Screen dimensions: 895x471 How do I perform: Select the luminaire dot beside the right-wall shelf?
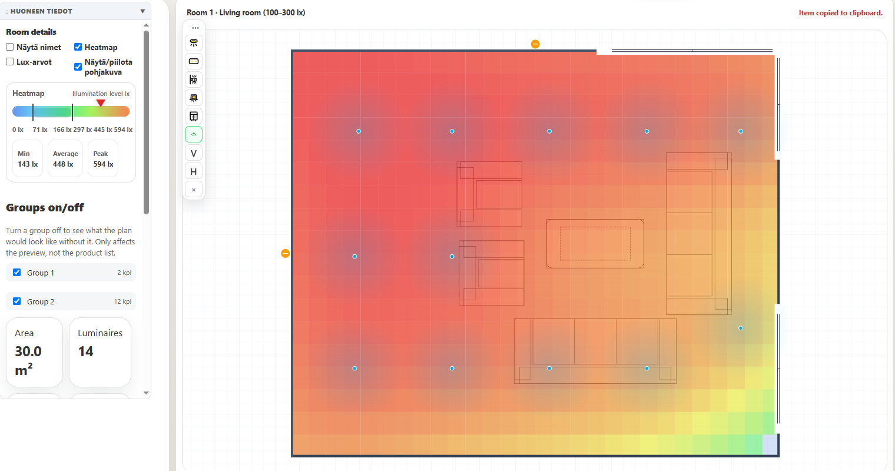point(741,328)
